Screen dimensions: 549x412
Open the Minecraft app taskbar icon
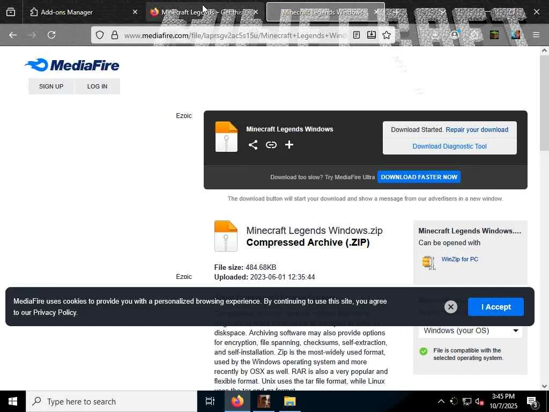point(264,401)
